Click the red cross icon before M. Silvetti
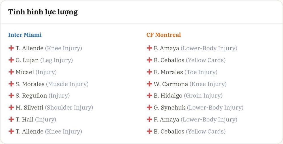Screen dimensions: 283x144 [x=11, y=107]
